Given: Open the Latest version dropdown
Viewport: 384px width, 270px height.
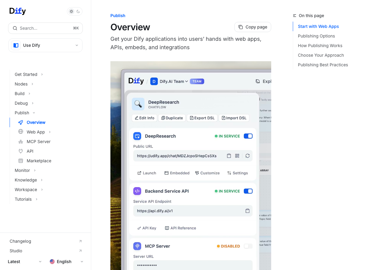Looking at the screenshot, I should [x=25, y=262].
